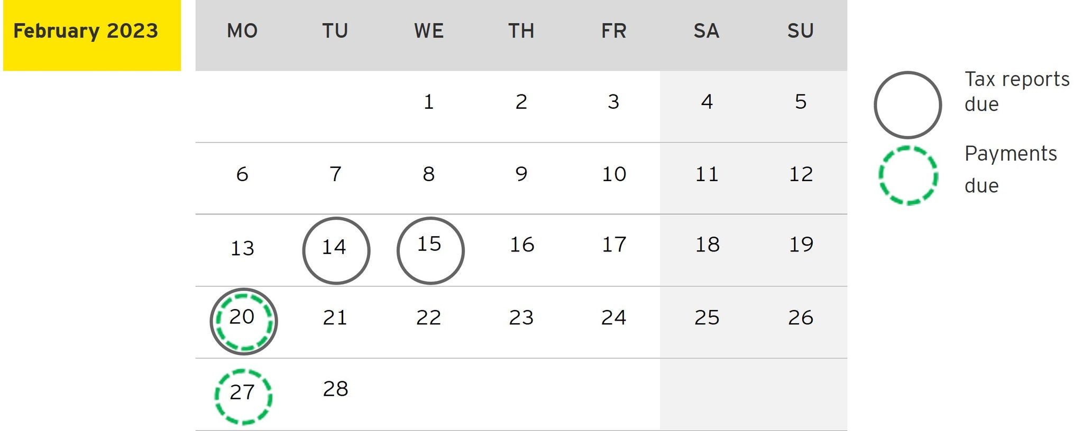
Task: Click the Payments due legend text
Action: (x=1009, y=168)
